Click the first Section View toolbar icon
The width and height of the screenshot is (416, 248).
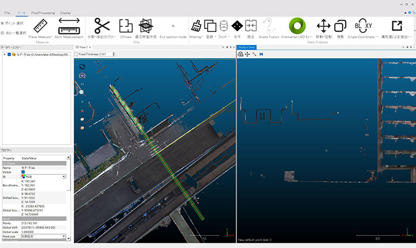coord(240,54)
